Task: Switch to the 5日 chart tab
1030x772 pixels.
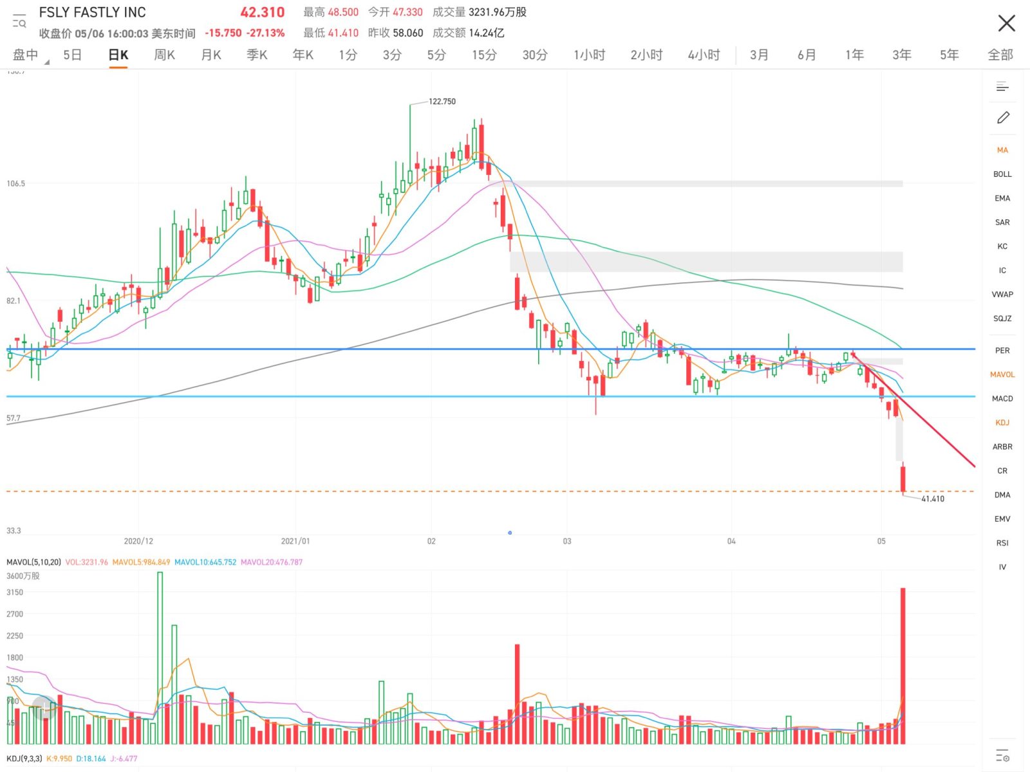Action: coord(73,55)
